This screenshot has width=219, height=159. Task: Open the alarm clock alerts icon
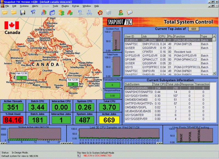(x=100, y=12)
